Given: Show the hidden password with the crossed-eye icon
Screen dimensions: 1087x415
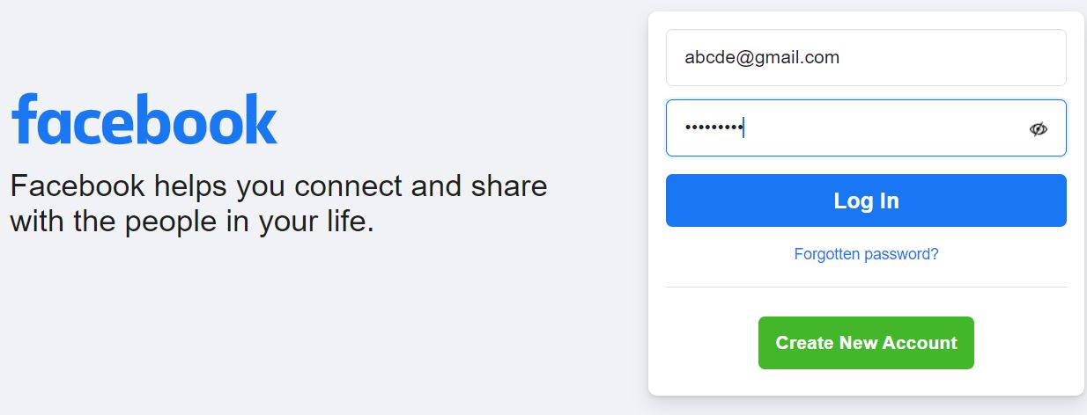Looking at the screenshot, I should pos(1039,129).
